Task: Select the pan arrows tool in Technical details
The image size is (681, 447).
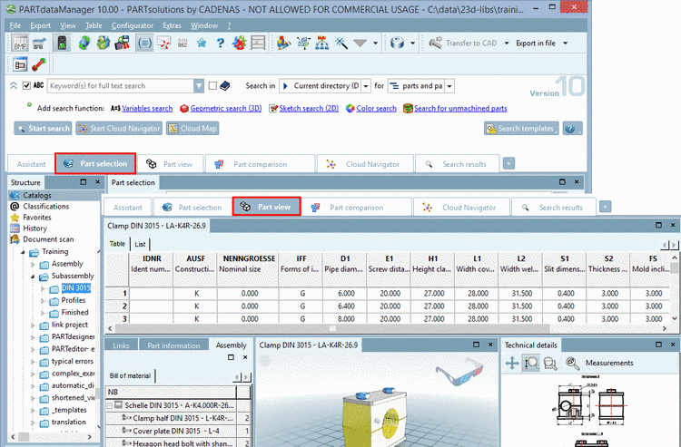Action: 512,363
